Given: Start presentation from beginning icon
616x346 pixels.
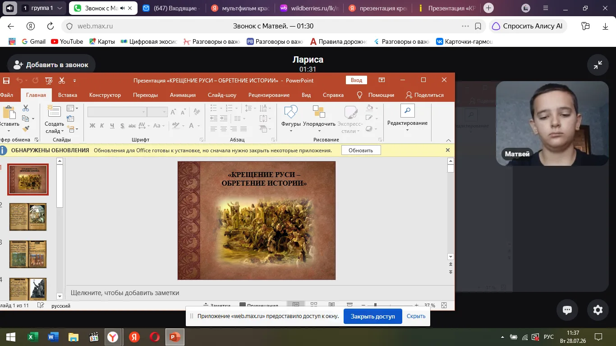Looking at the screenshot, I should point(49,81).
